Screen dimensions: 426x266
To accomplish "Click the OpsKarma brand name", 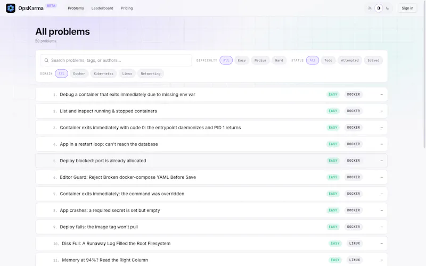I will (31, 8).
